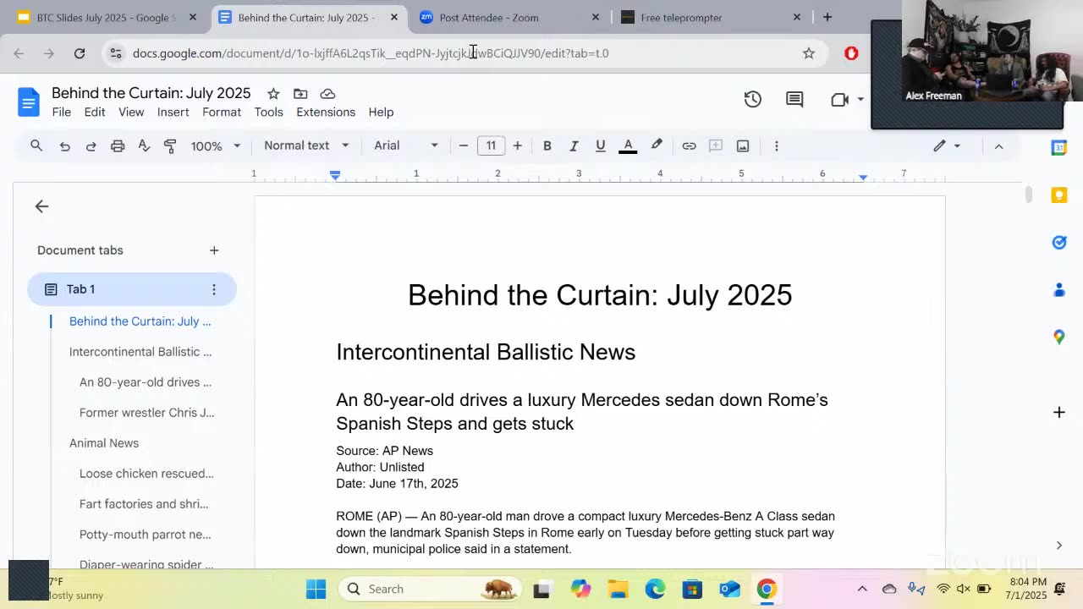Open Contacts side panel
1083x609 pixels.
click(1058, 290)
